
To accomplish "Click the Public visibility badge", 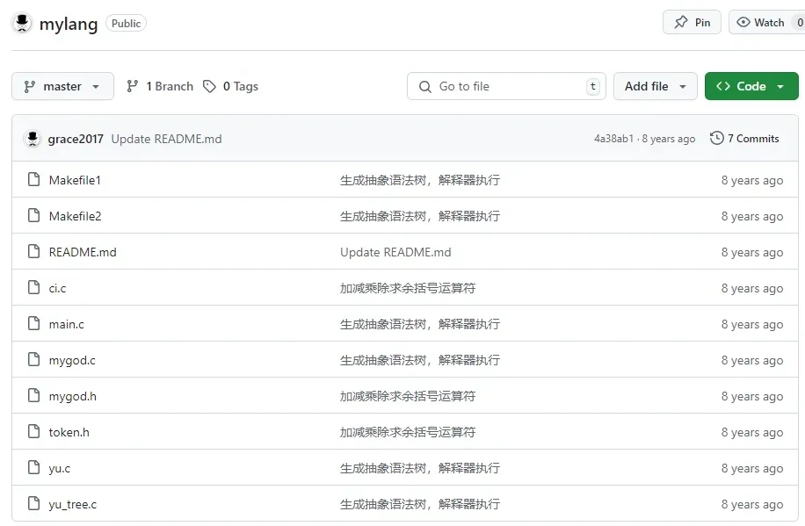I will (126, 23).
